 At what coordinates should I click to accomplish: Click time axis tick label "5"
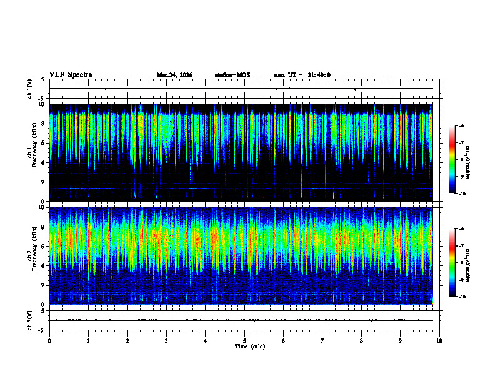pyautogui.click(x=244, y=341)
